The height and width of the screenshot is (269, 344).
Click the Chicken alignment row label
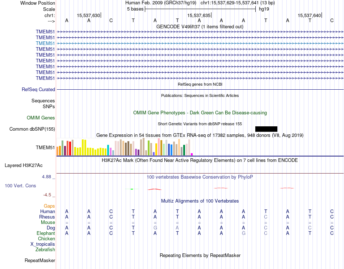[46, 239]
